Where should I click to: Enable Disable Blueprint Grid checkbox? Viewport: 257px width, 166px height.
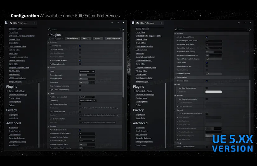pos(207,66)
